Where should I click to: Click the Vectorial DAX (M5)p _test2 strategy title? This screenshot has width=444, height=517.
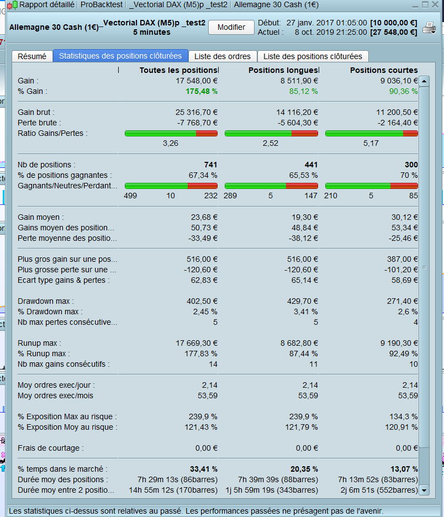click(154, 23)
